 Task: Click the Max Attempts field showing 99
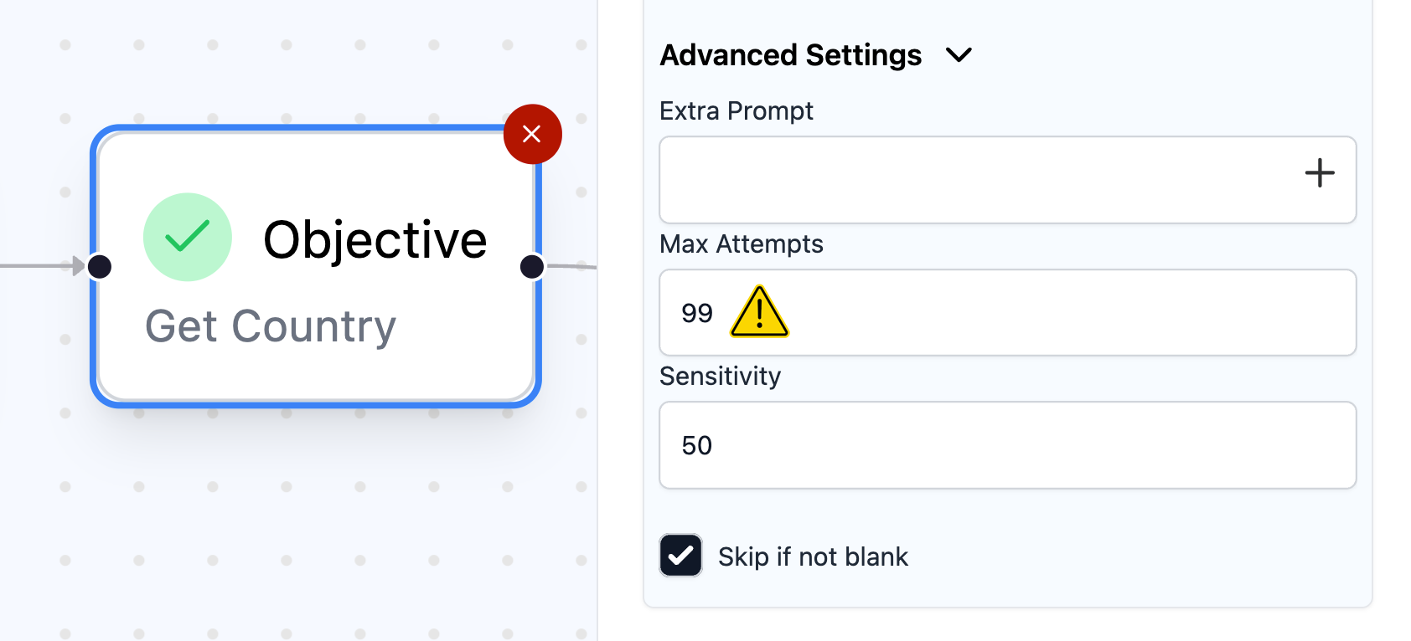[x=1005, y=312]
